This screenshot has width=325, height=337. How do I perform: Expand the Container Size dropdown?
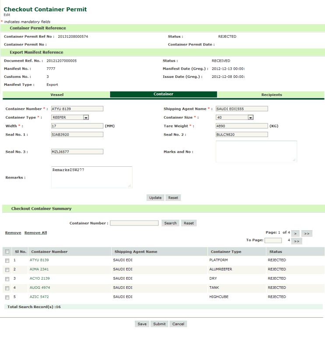tap(251, 117)
